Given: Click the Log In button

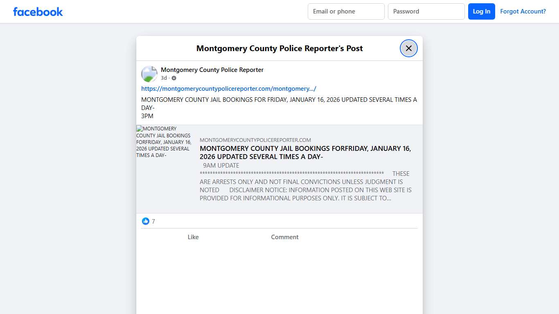Looking at the screenshot, I should tap(481, 11).
